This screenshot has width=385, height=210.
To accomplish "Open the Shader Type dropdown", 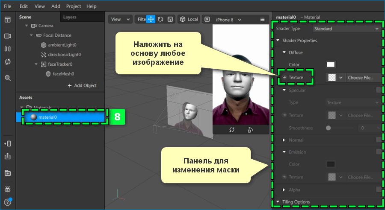I will (x=346, y=29).
